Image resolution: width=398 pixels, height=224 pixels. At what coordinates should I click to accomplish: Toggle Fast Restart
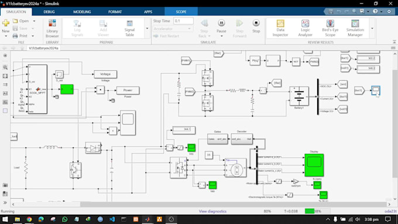pos(166,36)
